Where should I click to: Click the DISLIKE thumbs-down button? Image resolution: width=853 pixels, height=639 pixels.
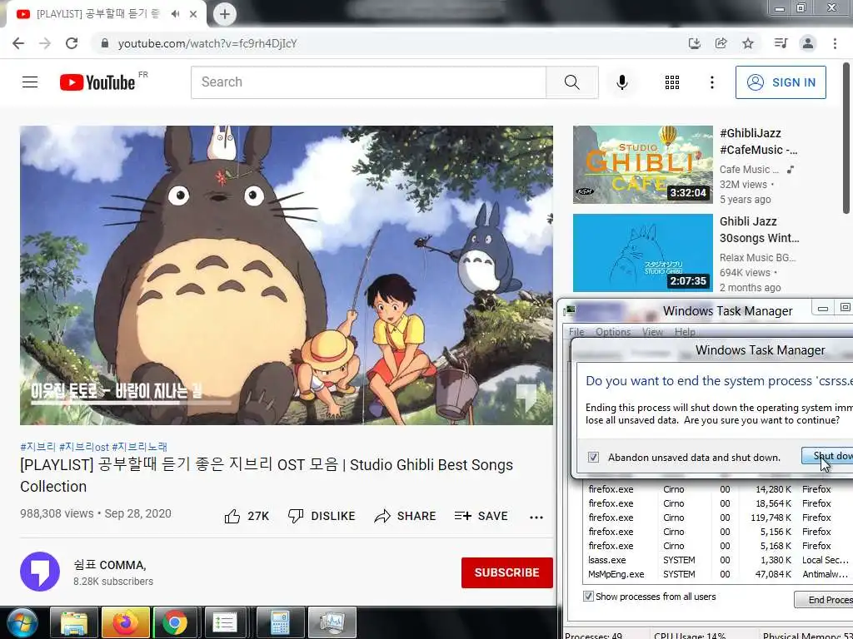[322, 516]
